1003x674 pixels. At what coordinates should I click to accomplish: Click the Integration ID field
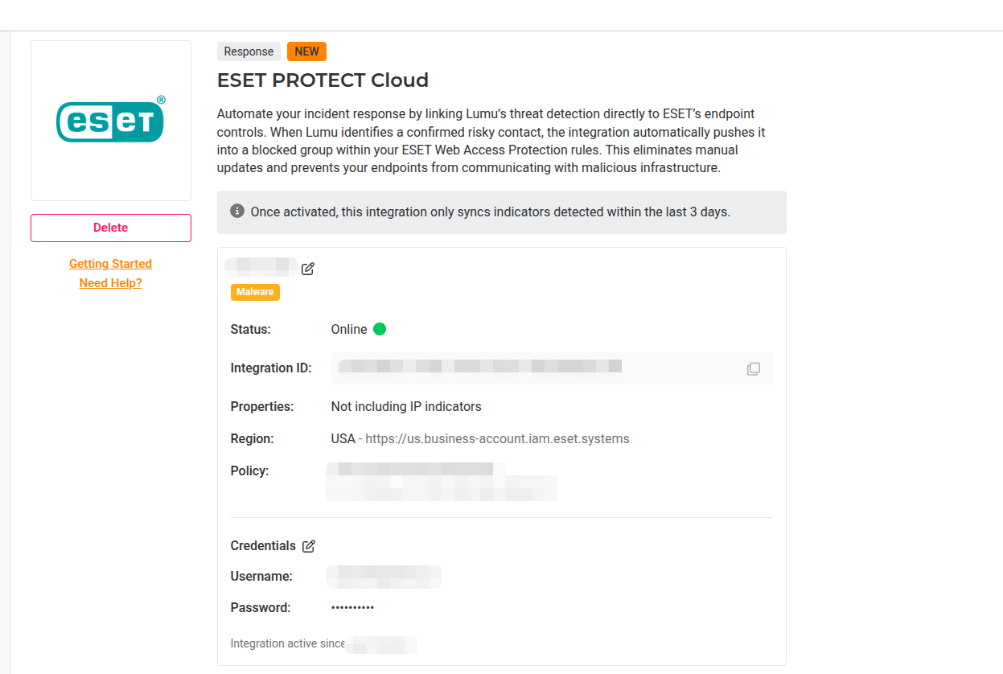coord(552,368)
